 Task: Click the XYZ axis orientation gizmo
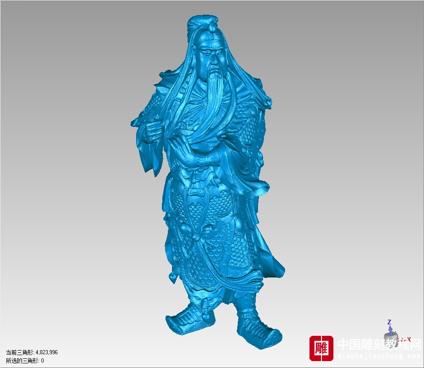pyautogui.click(x=397, y=334)
